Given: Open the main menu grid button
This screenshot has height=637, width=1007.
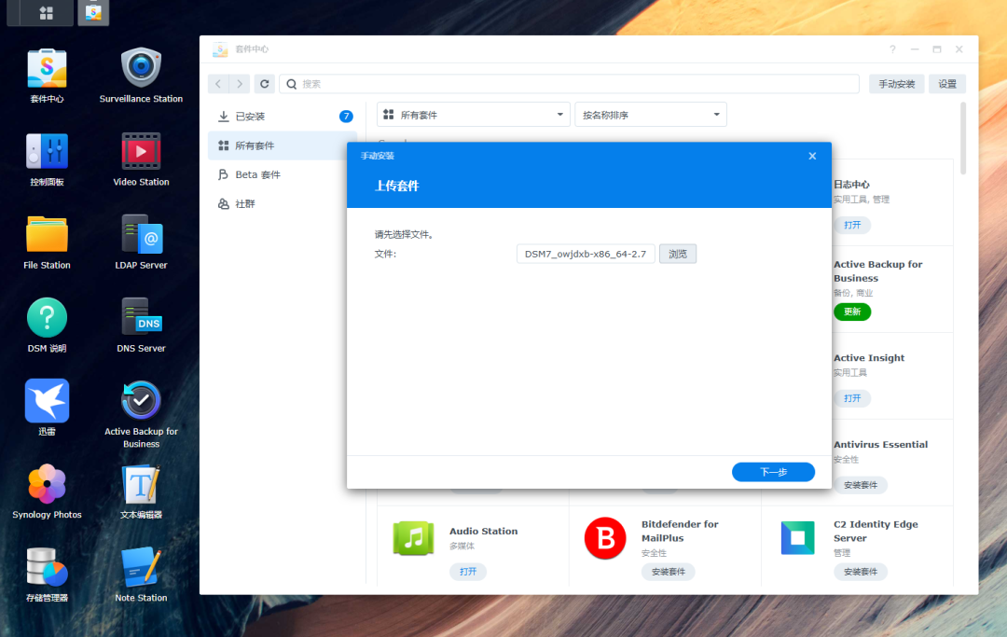Looking at the screenshot, I should [x=46, y=12].
